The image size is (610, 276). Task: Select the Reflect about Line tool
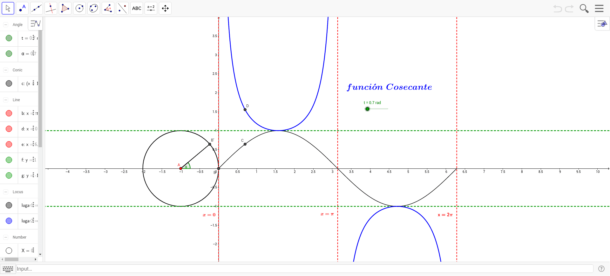[x=122, y=8]
